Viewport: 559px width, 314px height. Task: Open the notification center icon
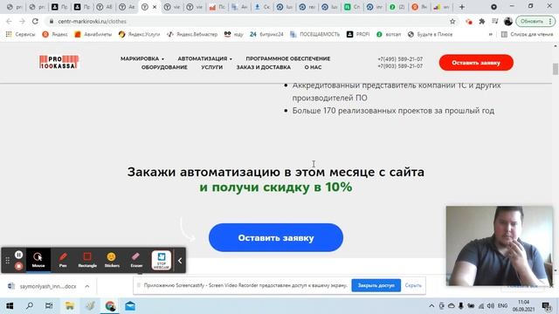pyautogui.click(x=547, y=306)
